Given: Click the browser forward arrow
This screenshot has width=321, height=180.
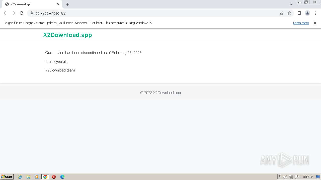Looking at the screenshot, I should [x=14, y=13].
